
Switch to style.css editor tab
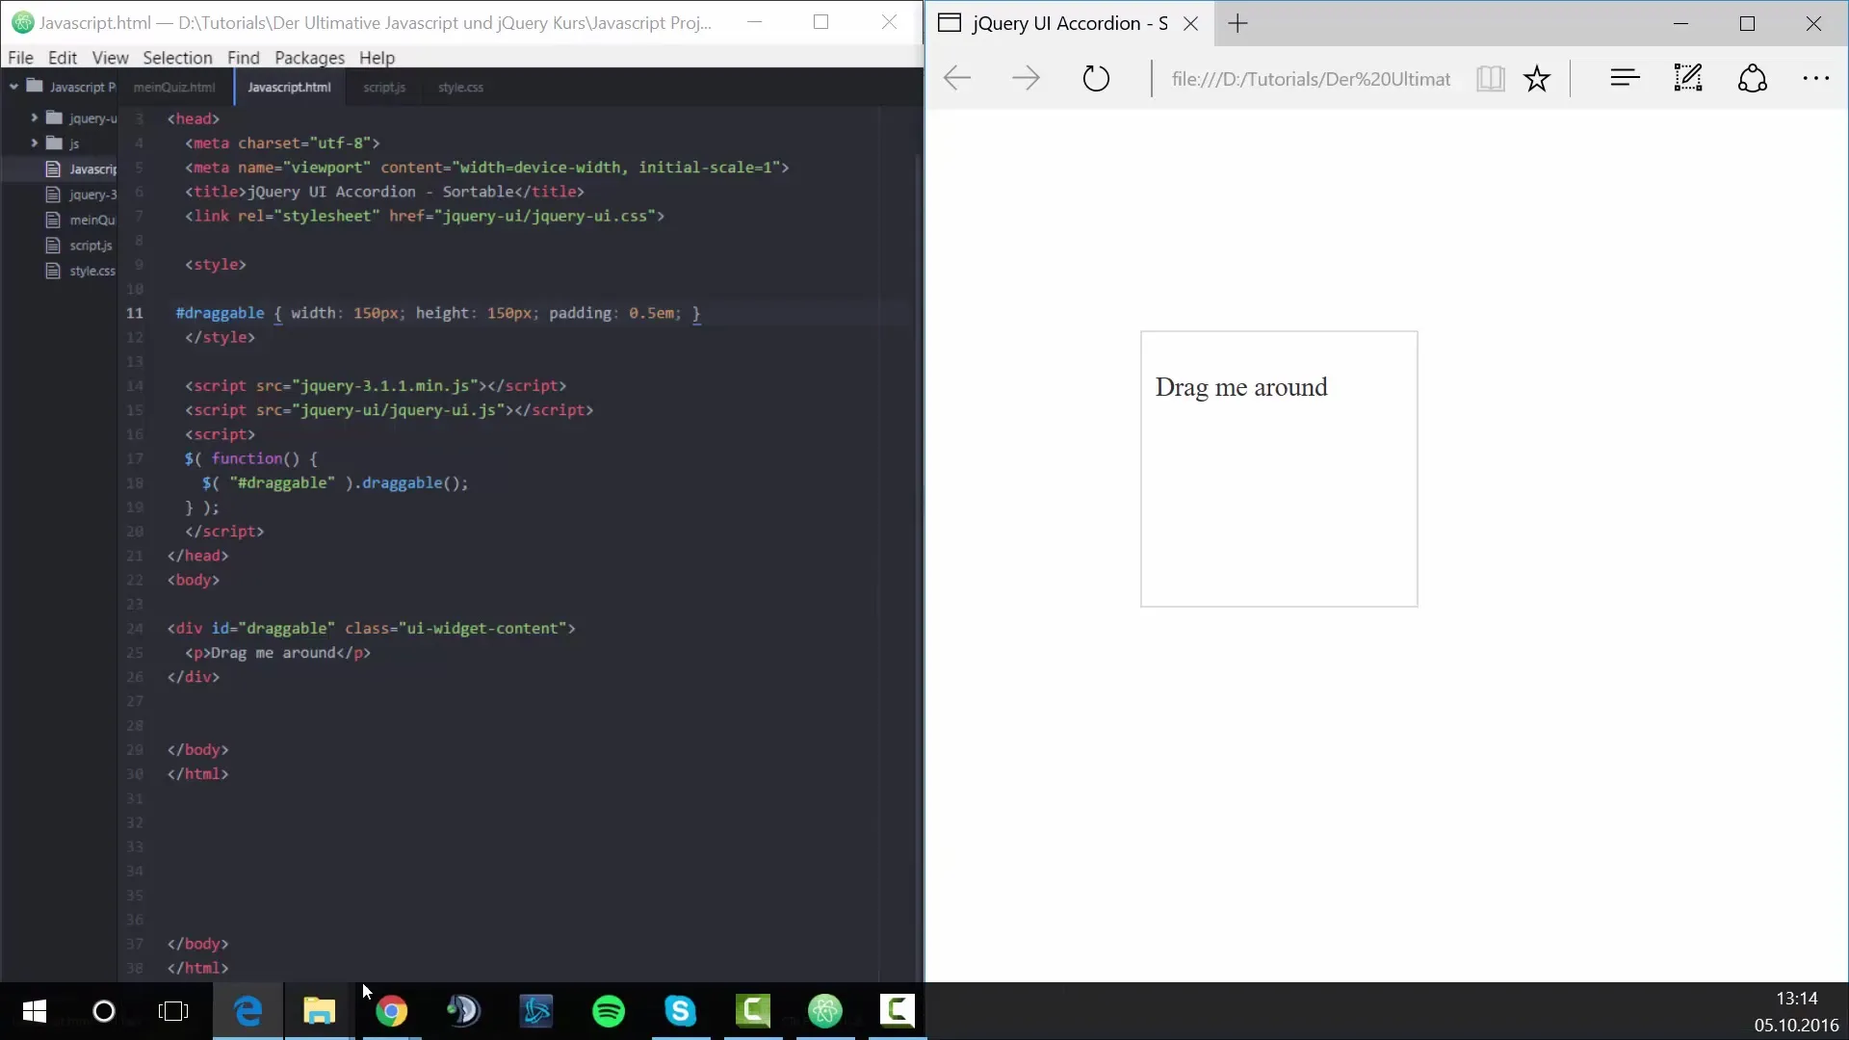click(460, 87)
